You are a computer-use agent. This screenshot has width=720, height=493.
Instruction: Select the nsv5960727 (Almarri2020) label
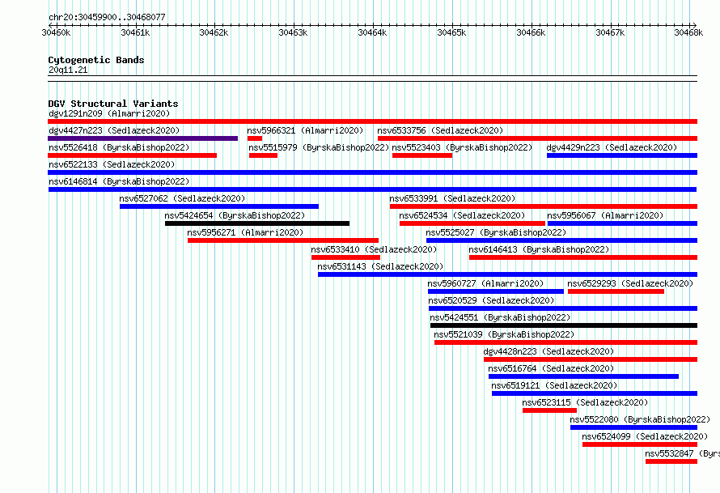485,283
